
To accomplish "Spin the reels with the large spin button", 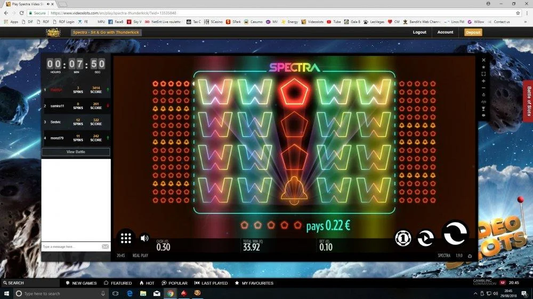I will click(455, 233).
